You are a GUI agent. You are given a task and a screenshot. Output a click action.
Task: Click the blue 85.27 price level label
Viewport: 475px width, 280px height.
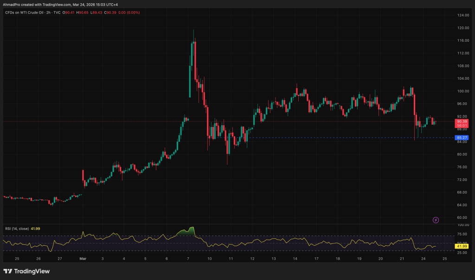point(462,138)
